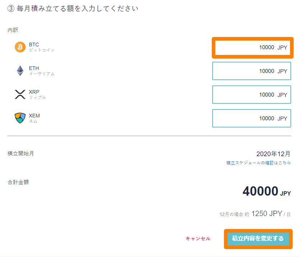
Task: Click the ETH coin label text
Action: click(34, 68)
